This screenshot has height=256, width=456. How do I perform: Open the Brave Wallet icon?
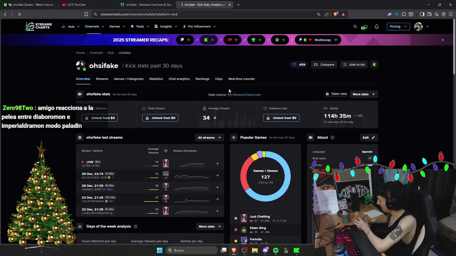coord(429,14)
